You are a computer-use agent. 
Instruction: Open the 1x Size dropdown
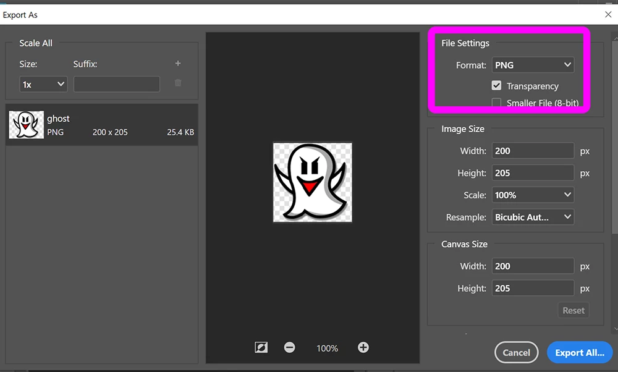click(43, 84)
